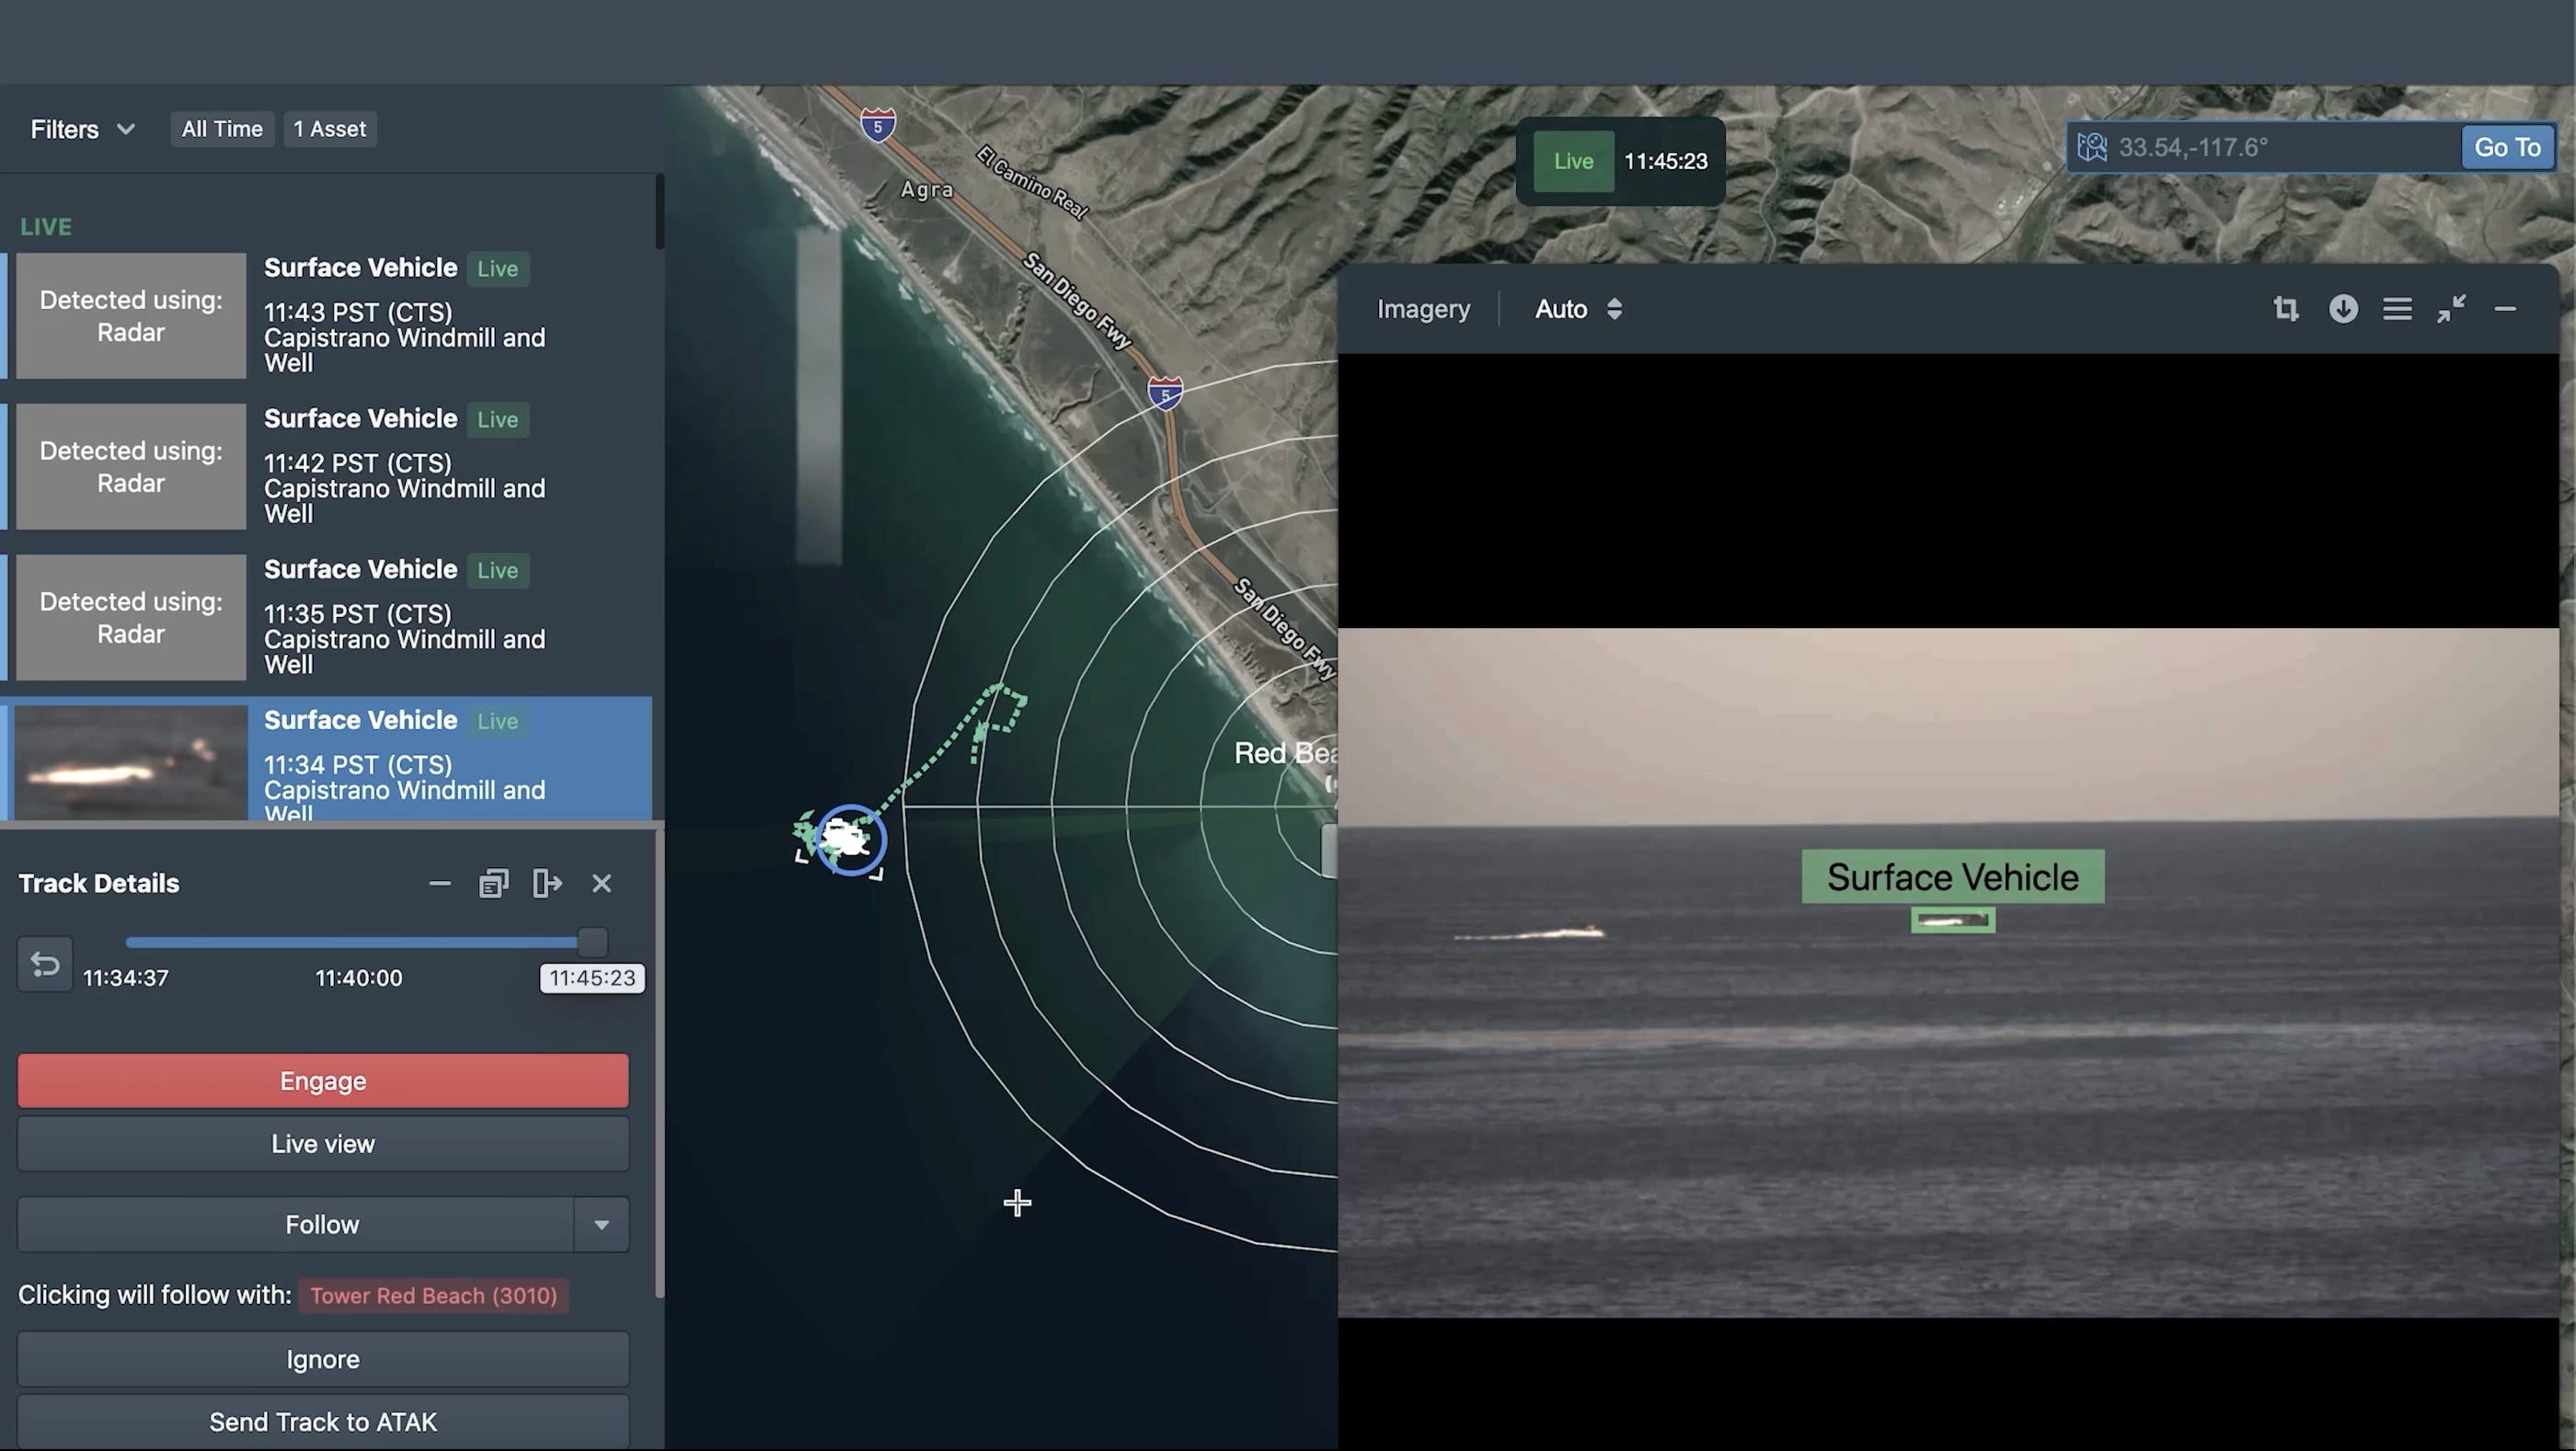
Task: Click the boat track marker on the map
Action: [850, 840]
